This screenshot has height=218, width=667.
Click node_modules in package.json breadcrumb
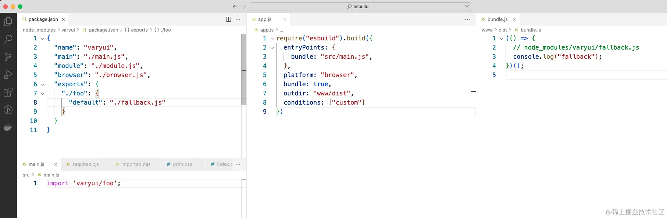[39, 30]
